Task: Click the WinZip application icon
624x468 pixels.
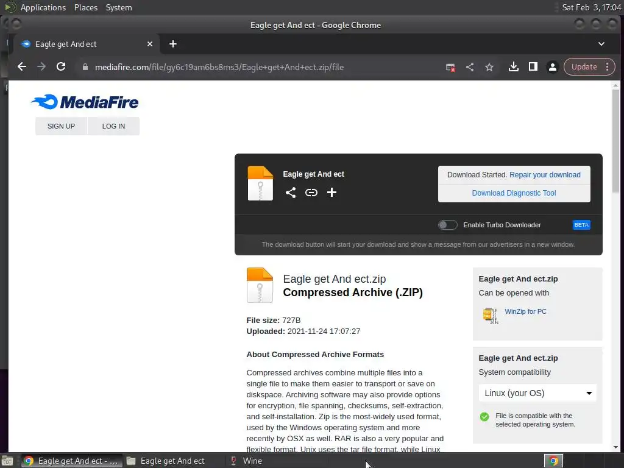Action: click(491, 316)
